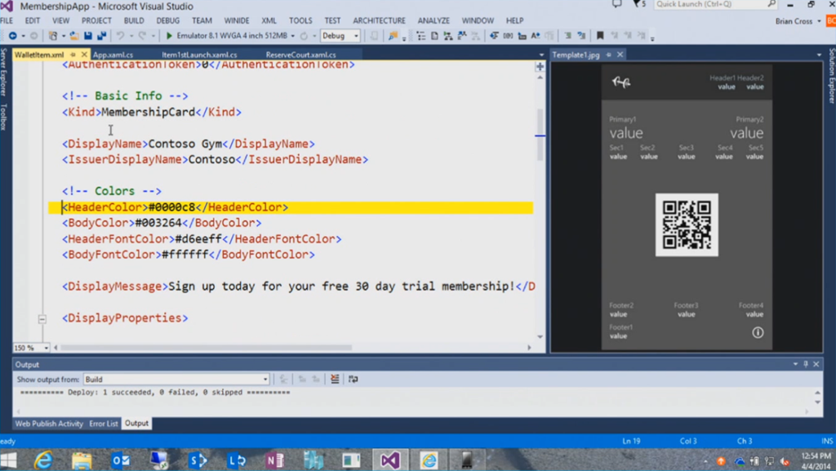Open the BUILD menu

coord(134,20)
